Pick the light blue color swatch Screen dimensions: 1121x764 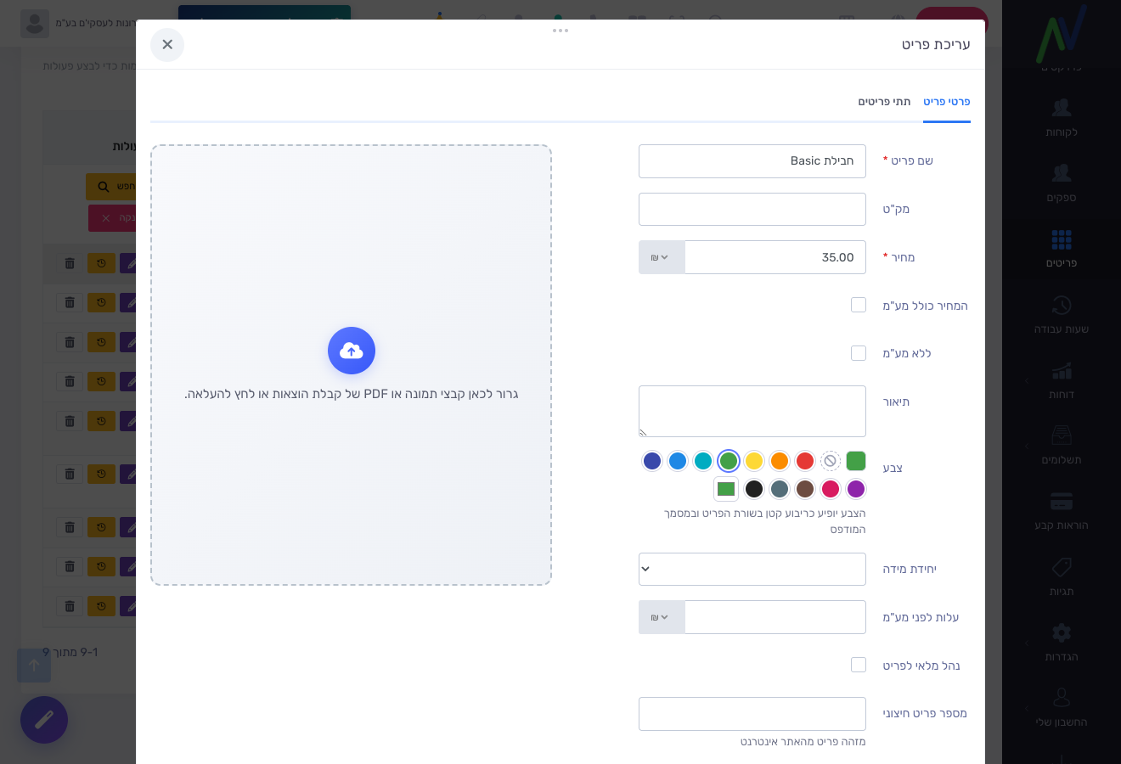tap(678, 461)
